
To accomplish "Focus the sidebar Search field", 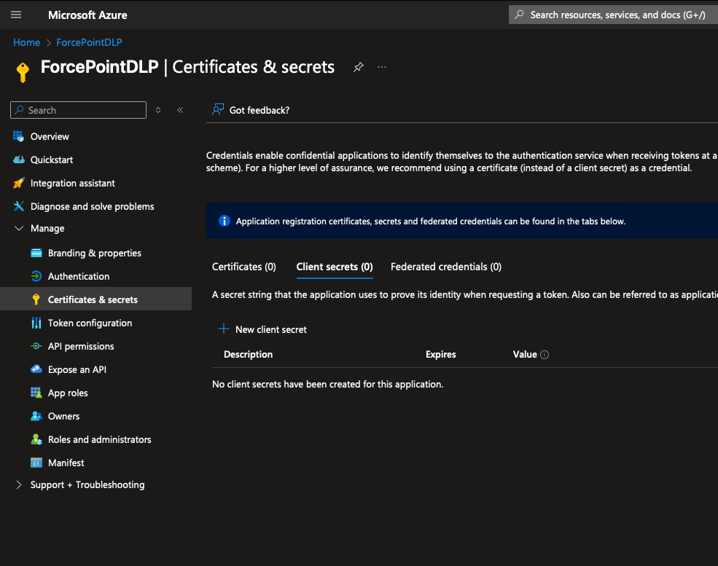I will point(84,110).
